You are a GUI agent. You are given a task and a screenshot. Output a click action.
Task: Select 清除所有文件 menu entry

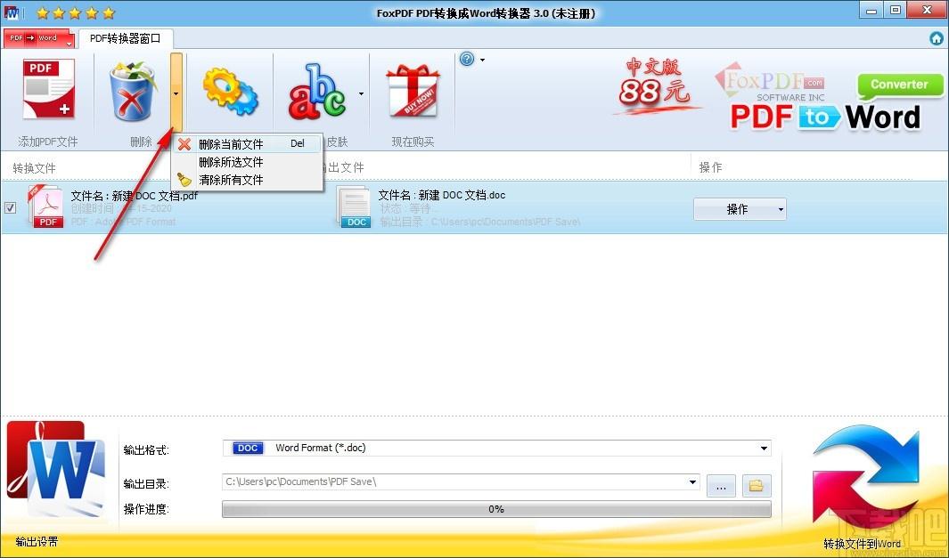pyautogui.click(x=247, y=180)
